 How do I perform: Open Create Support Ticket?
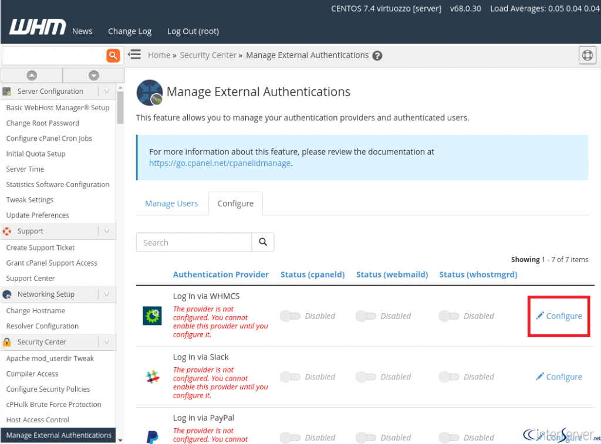point(40,248)
